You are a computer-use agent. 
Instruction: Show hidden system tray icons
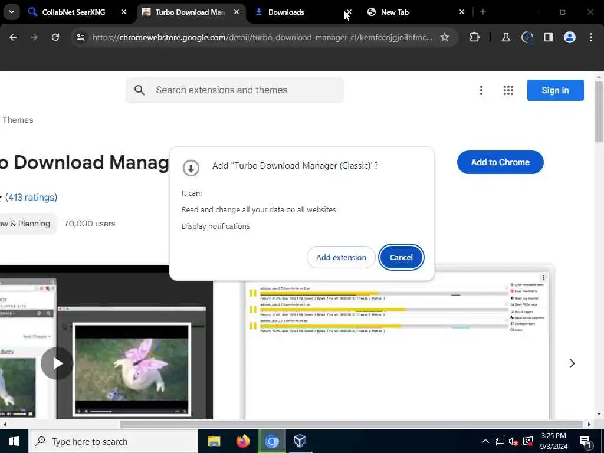click(485, 441)
